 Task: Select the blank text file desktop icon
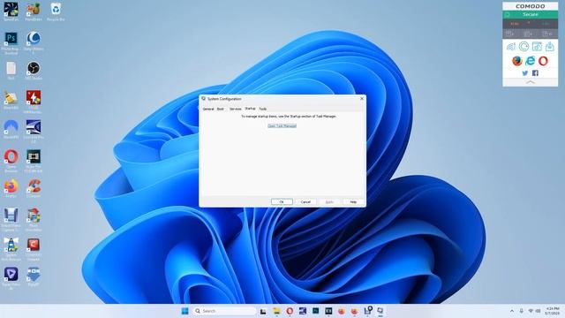click(11, 71)
